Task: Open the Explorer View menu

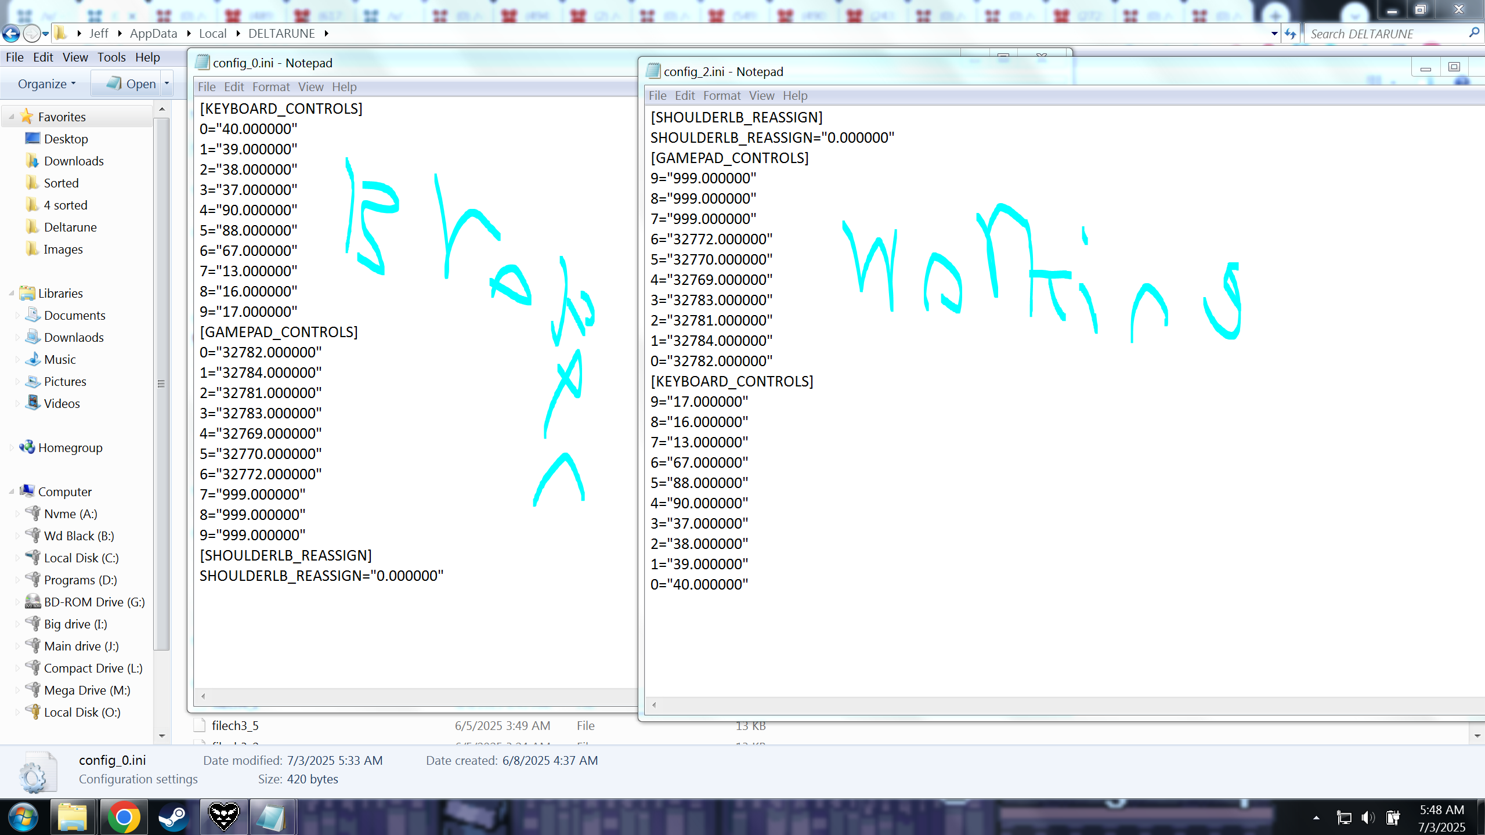Action: 75,57
